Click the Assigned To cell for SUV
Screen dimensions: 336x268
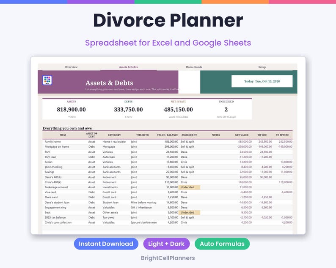(x=190, y=152)
